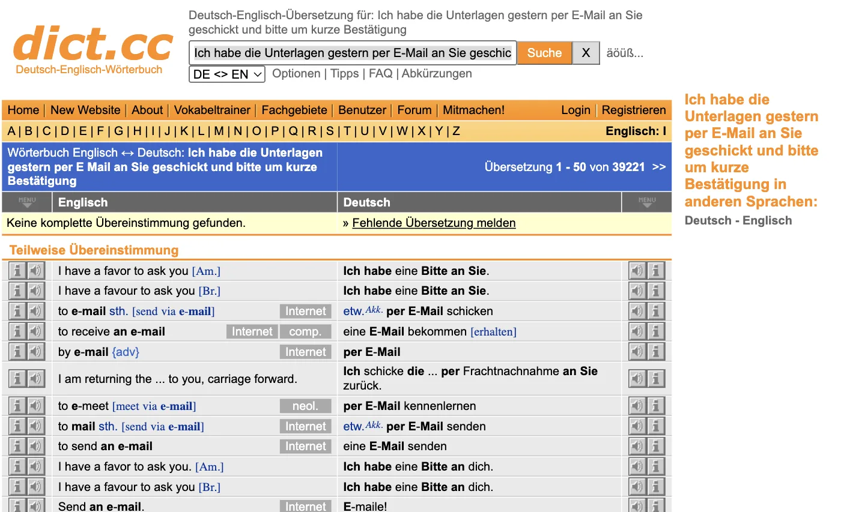Open the MENU dropdown right of Deutsch column
841x512 pixels.
pyautogui.click(x=647, y=202)
